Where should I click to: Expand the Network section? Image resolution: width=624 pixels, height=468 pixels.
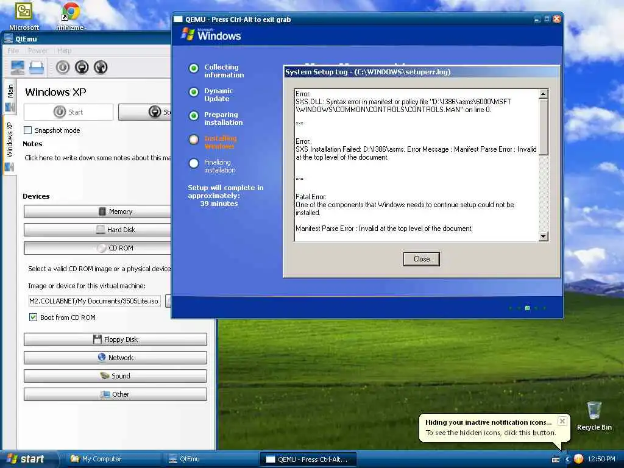pos(115,357)
